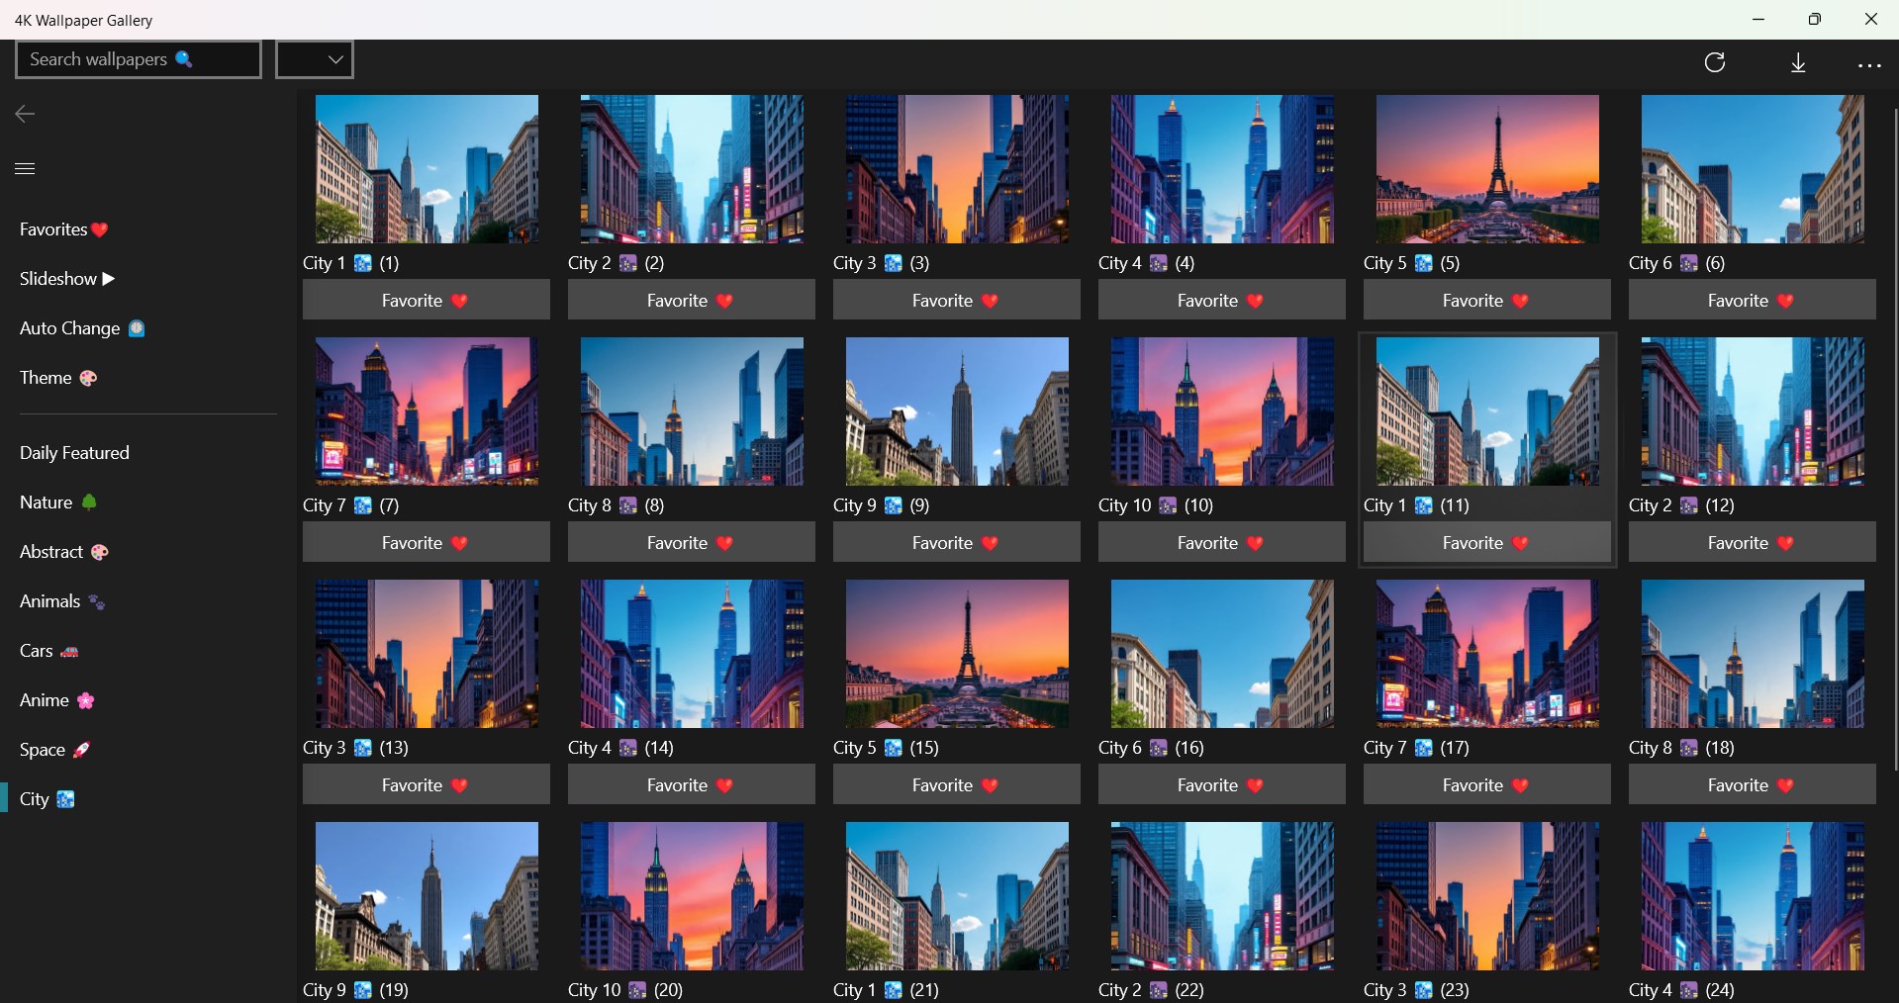The image size is (1899, 1003).
Task: Open the Favorites section in the sidebar
Action: [x=64, y=229]
